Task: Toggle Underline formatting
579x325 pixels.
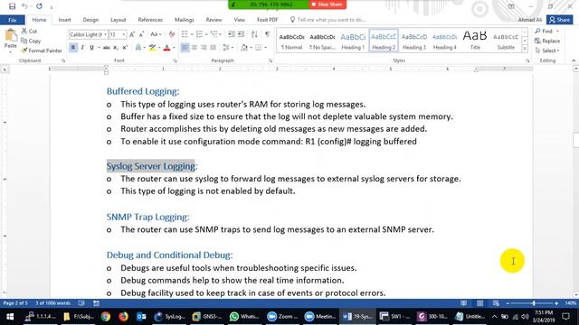Action: tap(91, 48)
